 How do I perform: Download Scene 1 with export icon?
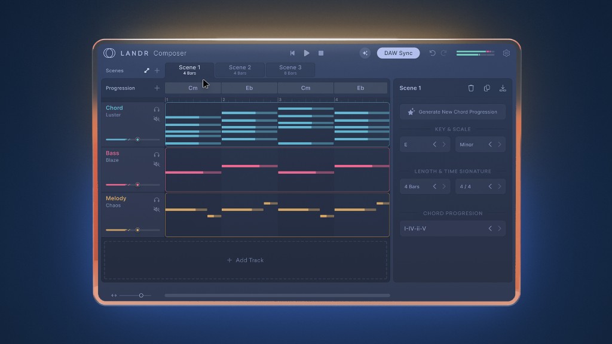coord(503,88)
